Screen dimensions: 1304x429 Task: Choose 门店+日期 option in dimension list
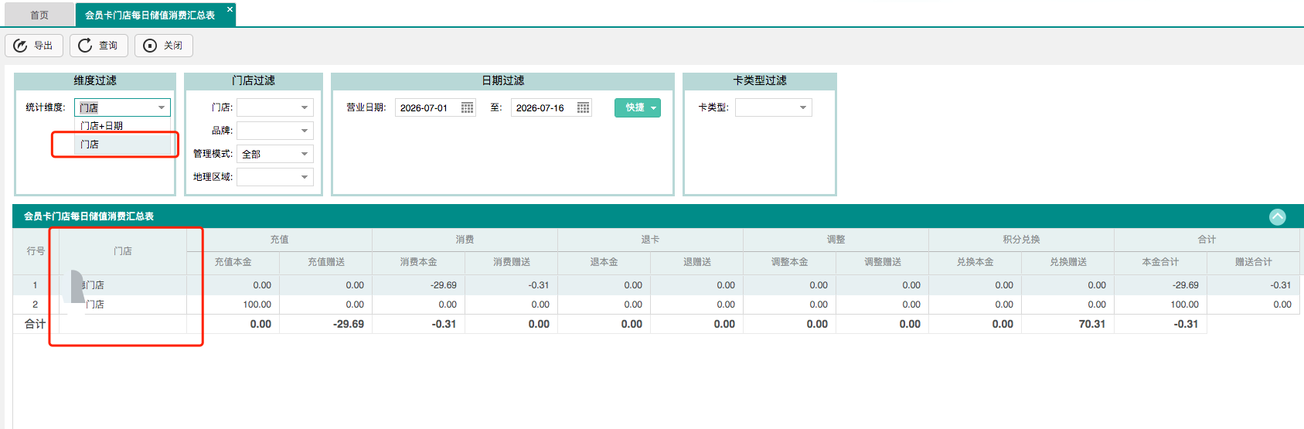point(122,126)
